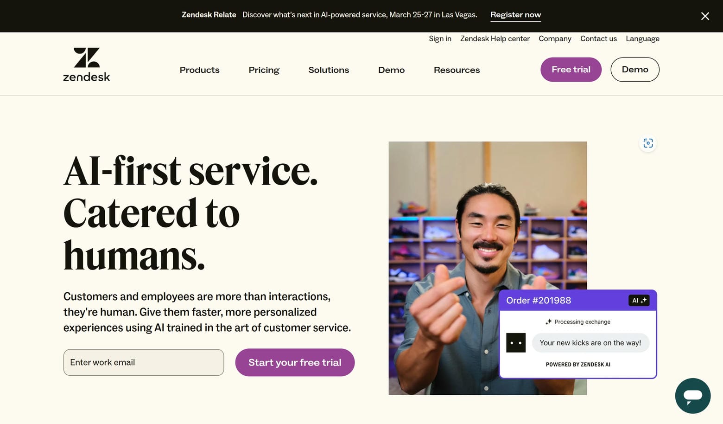Viewport: 723px width, 424px height.
Task: Open the Resources menu
Action: click(457, 70)
